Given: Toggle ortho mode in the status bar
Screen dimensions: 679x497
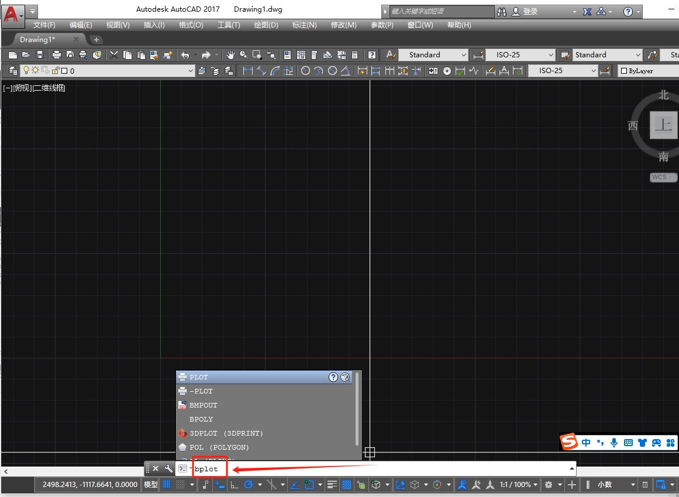Looking at the screenshot, I should coord(235,485).
